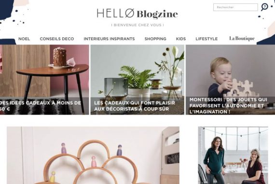Select INTERIEURS INSPIRANTS in the navigation

coord(109,39)
